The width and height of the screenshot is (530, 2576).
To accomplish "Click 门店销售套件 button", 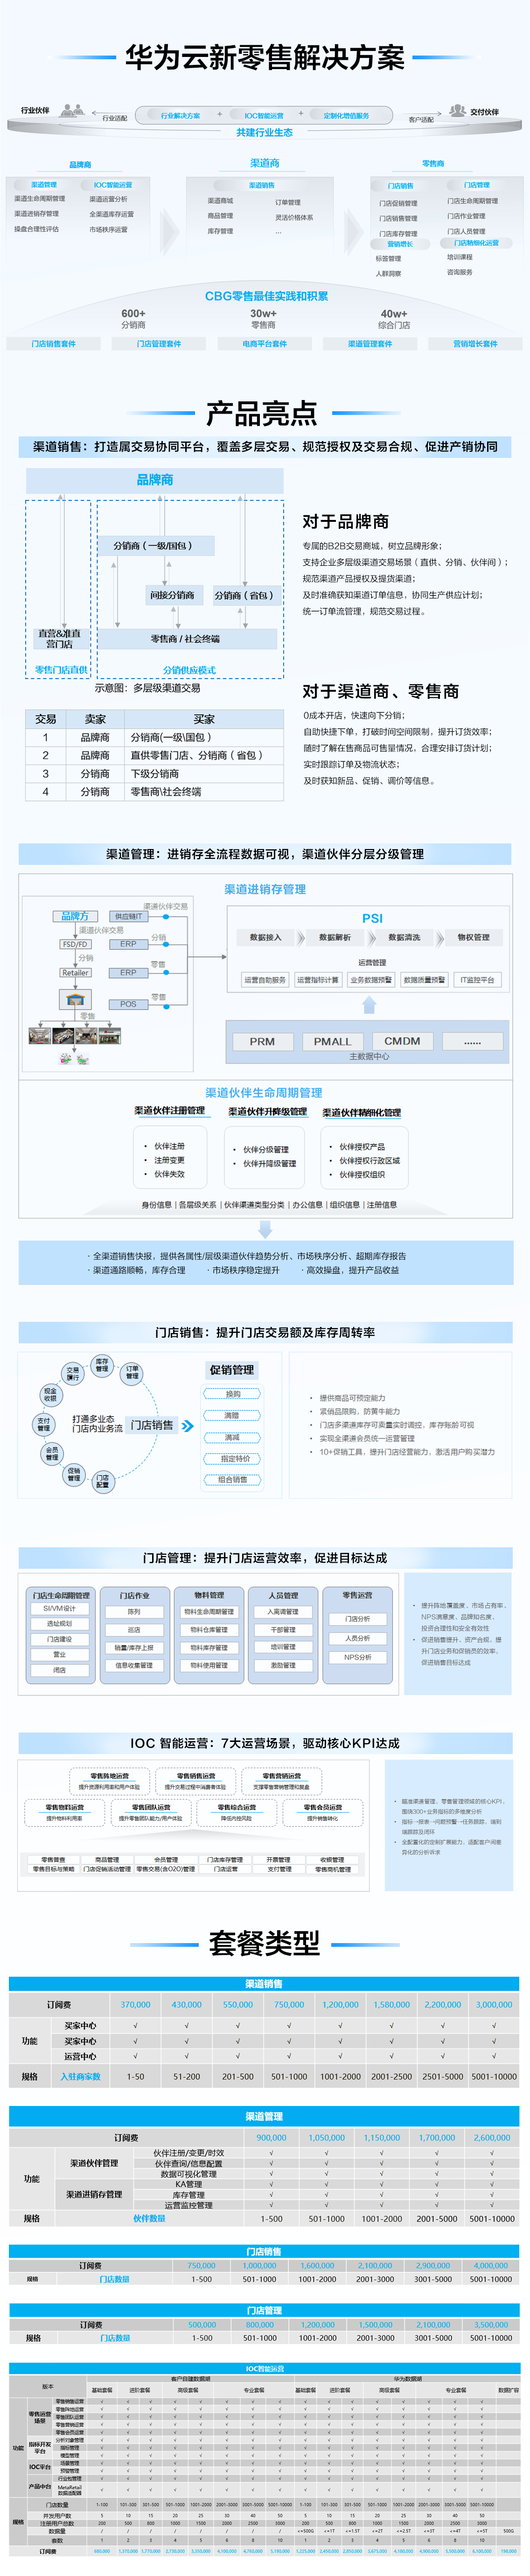I will pos(54,344).
